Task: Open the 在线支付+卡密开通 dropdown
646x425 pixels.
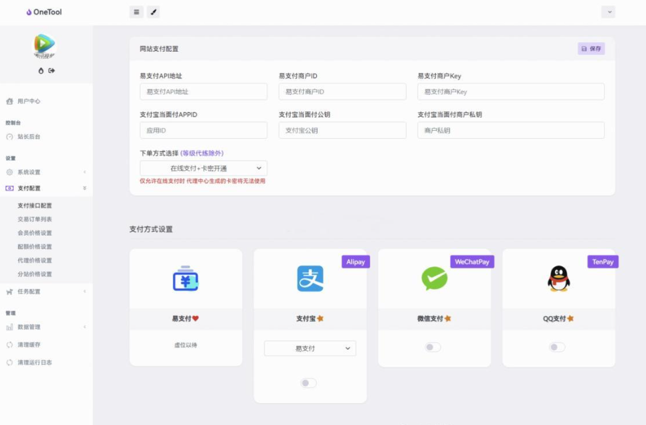Action: pos(203,167)
